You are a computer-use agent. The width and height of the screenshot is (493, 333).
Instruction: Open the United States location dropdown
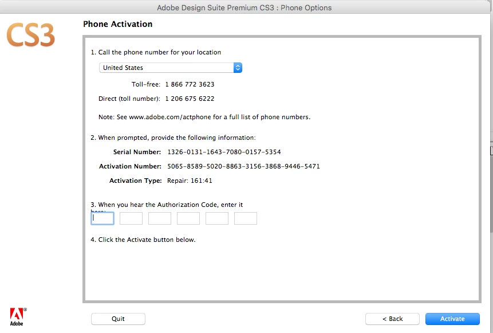pos(171,68)
